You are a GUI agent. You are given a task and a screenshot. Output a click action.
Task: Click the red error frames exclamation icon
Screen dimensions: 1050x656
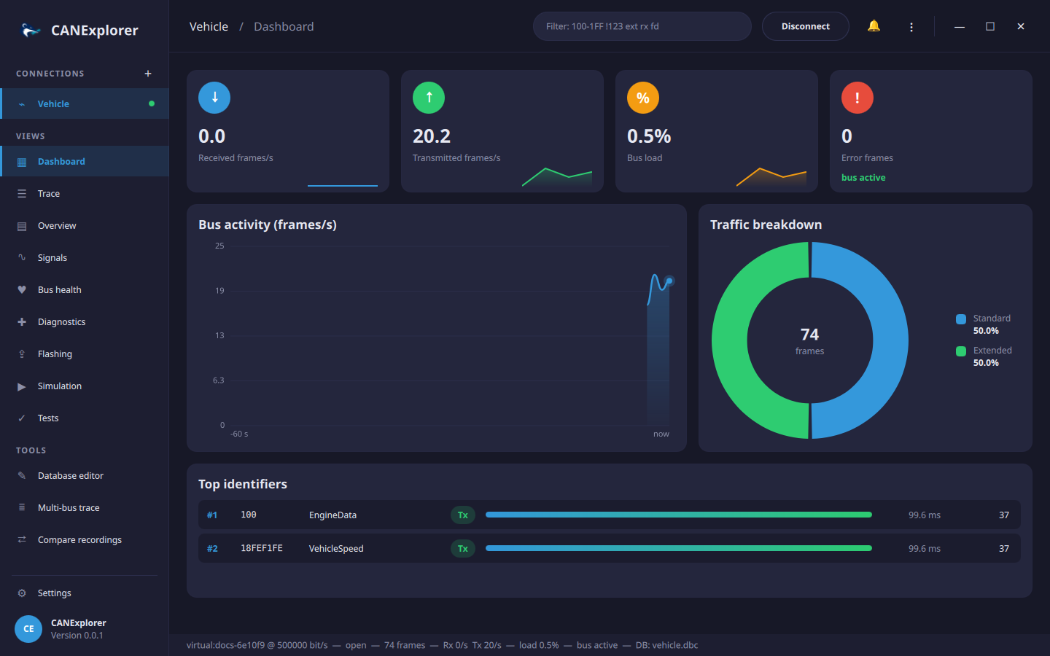857,98
